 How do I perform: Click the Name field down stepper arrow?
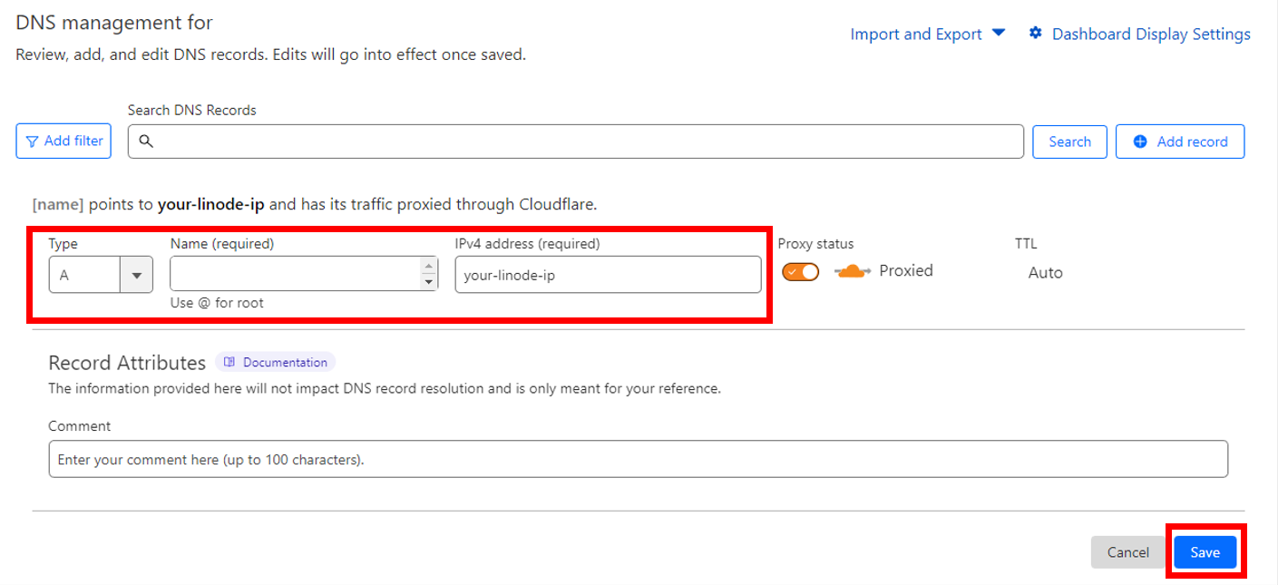click(x=429, y=281)
